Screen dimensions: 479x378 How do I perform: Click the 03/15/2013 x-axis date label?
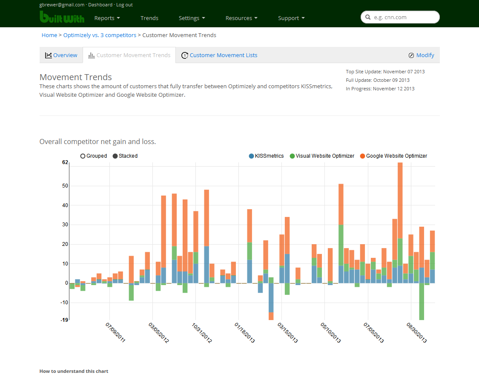click(x=287, y=332)
